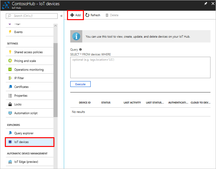Click the EXPLORERS section heading
The height and width of the screenshot is (169, 216).
point(14,125)
